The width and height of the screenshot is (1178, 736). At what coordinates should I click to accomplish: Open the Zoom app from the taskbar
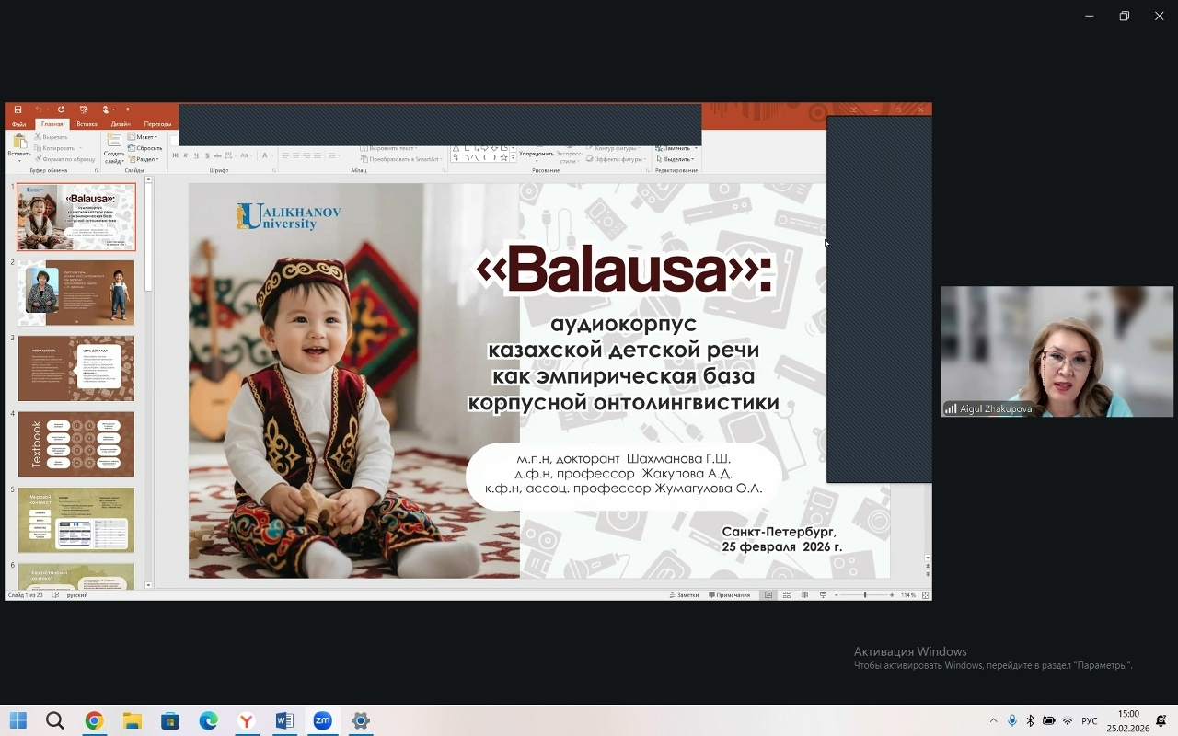point(322,721)
